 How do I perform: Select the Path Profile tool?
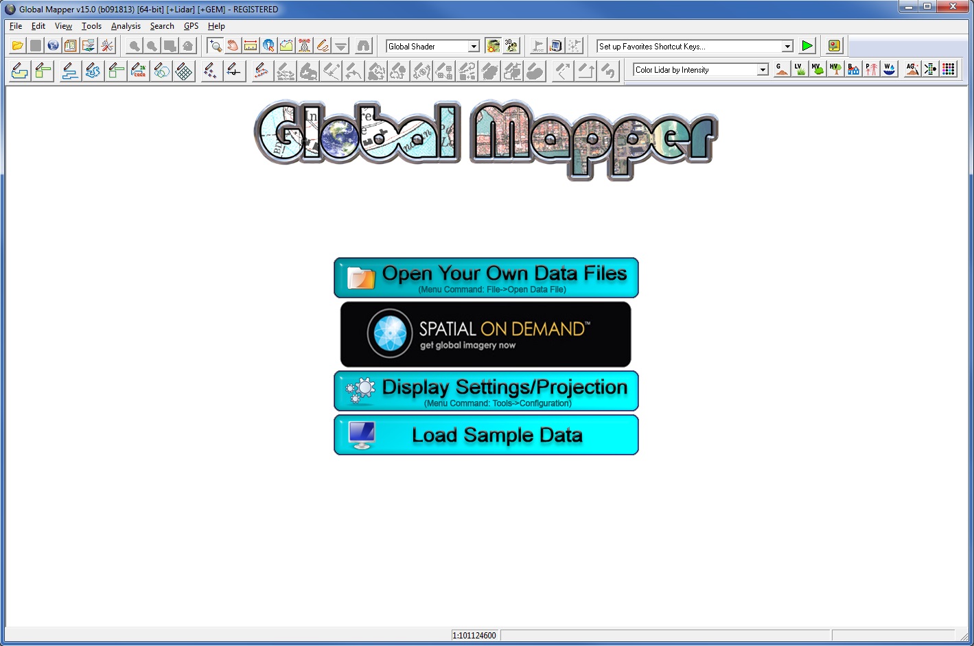[287, 46]
